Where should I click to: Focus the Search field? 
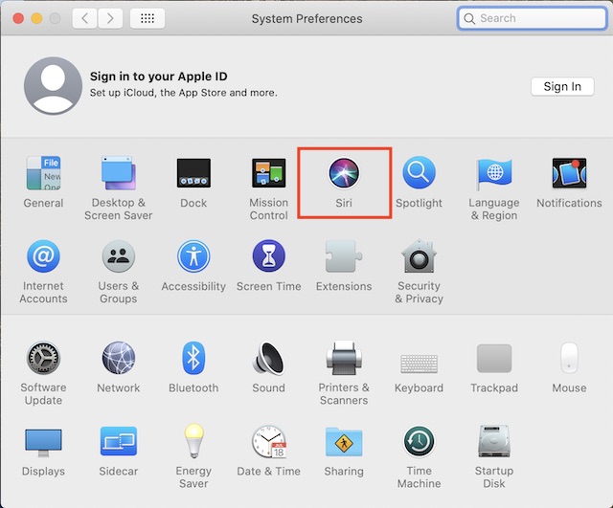coord(532,18)
